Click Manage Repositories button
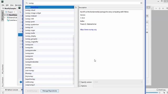The width and height of the screenshot is (168, 94). (50, 91)
